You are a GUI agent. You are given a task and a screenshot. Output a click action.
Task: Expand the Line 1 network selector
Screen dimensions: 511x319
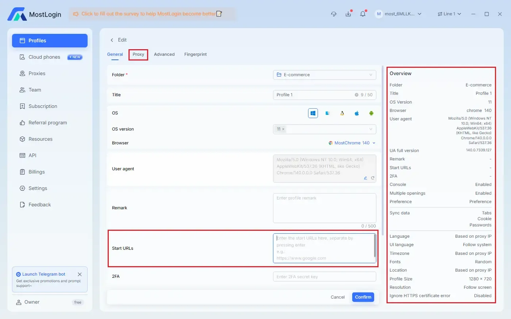(x=449, y=14)
